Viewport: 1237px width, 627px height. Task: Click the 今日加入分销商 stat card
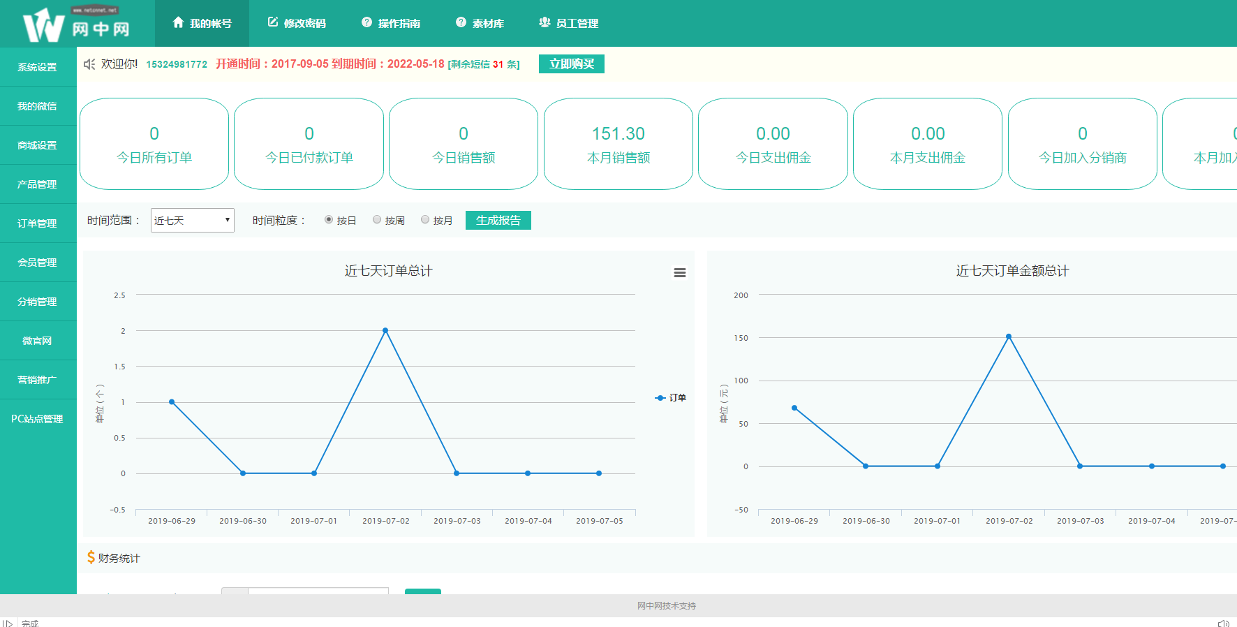point(1083,144)
